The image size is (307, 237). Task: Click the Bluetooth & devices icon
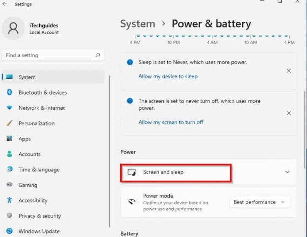9,92
